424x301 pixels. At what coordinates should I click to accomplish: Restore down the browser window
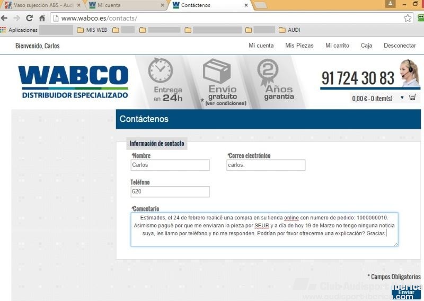click(416, 4)
